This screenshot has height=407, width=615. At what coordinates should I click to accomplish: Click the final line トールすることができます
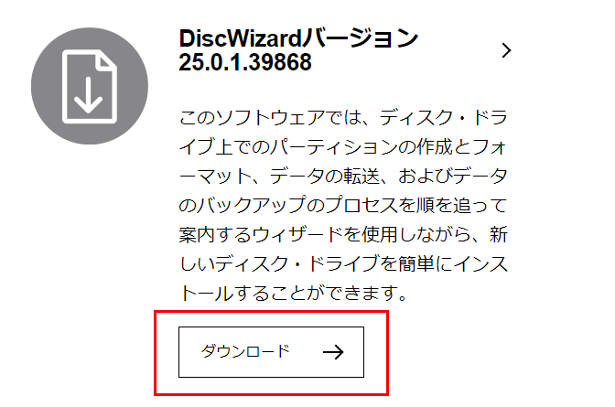[x=294, y=293]
